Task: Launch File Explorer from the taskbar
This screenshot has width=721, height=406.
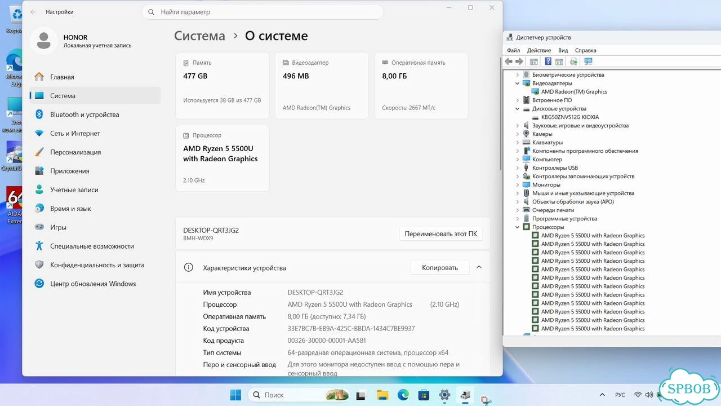Action: coord(382,395)
